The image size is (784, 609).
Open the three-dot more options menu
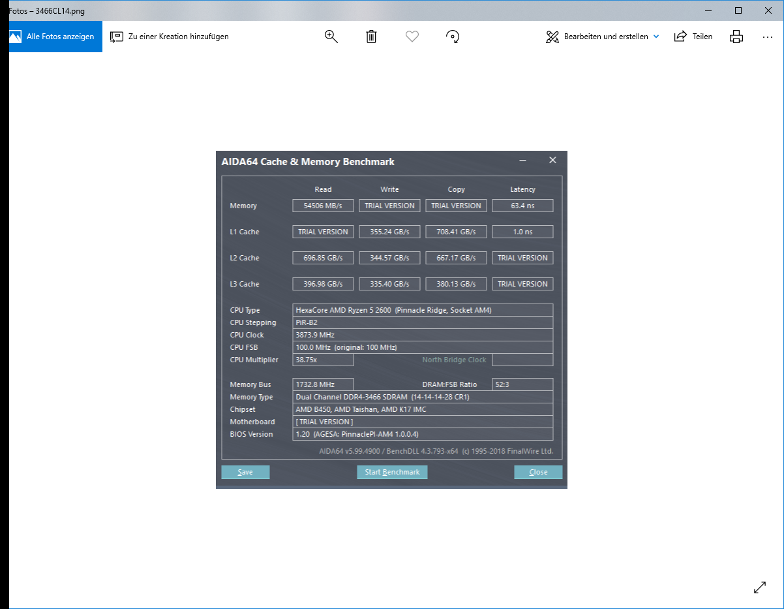pos(768,37)
